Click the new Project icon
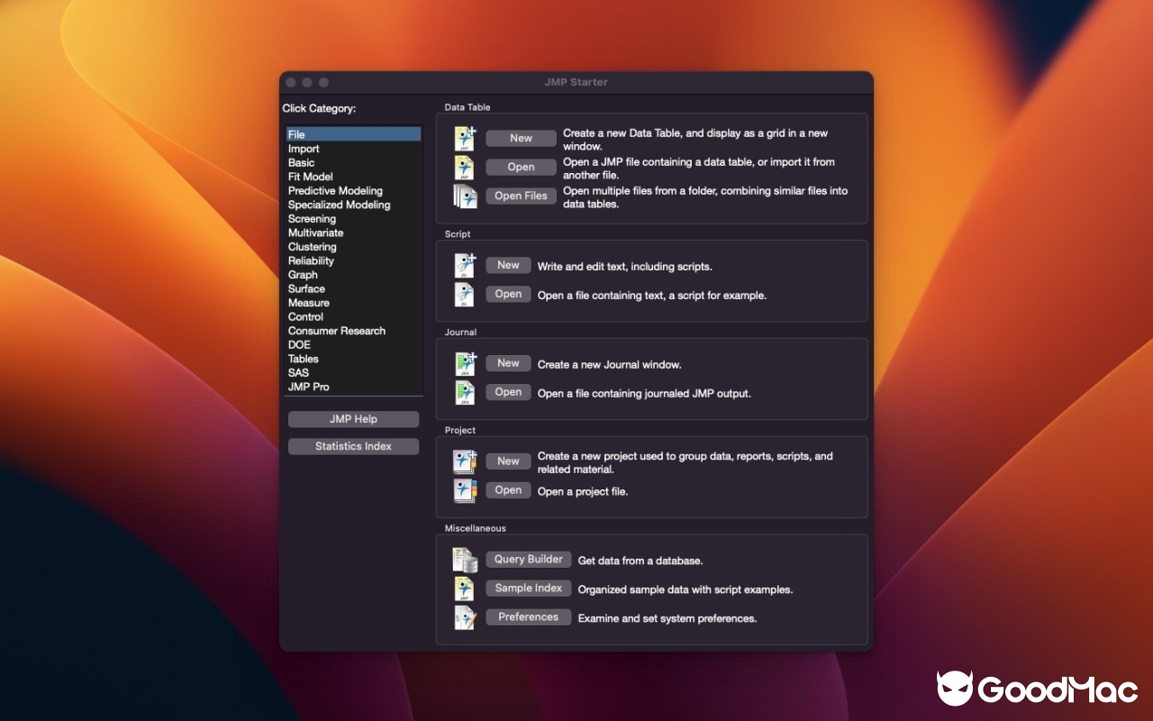Viewport: 1153px width, 721px height. point(464,461)
